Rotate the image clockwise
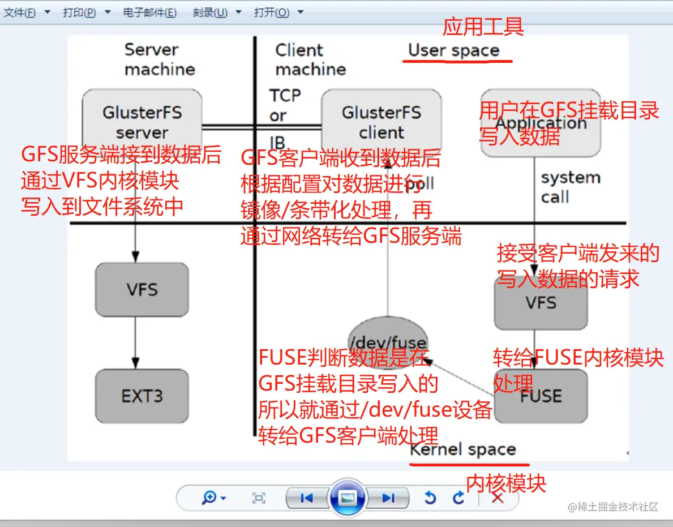Image resolution: width=673 pixels, height=527 pixels. point(458,498)
